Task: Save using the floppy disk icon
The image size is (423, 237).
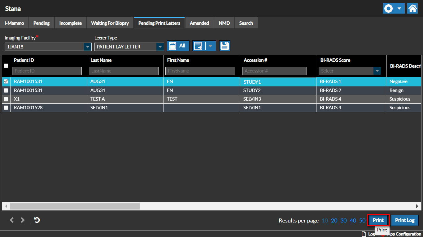Action: 225,46
